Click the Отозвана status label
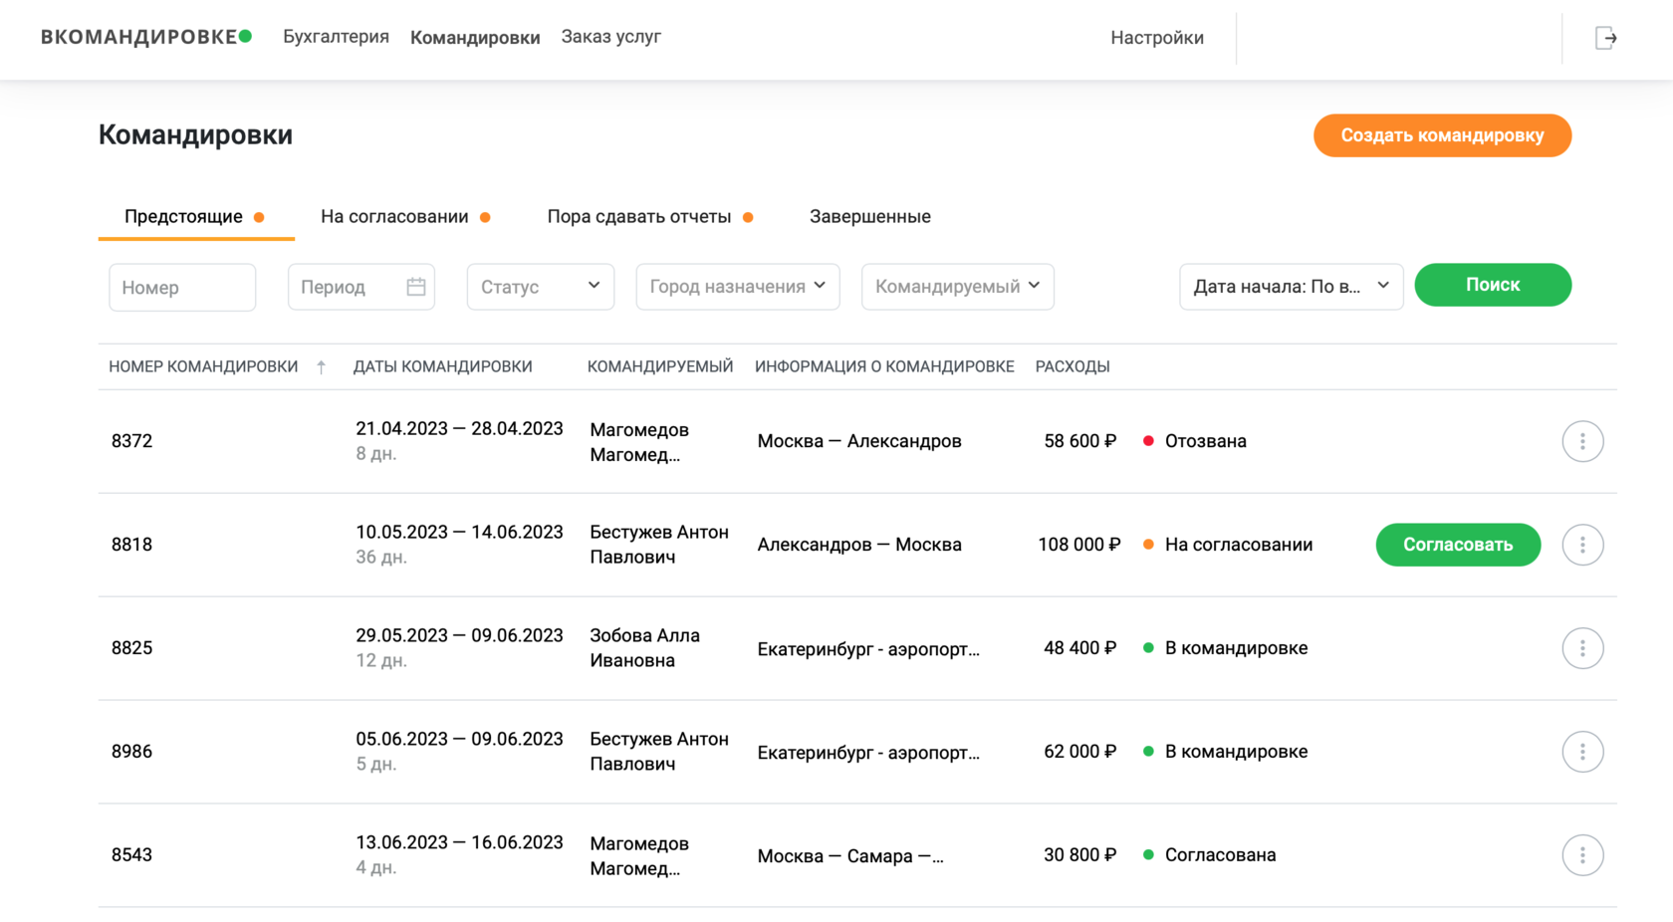 1205,441
